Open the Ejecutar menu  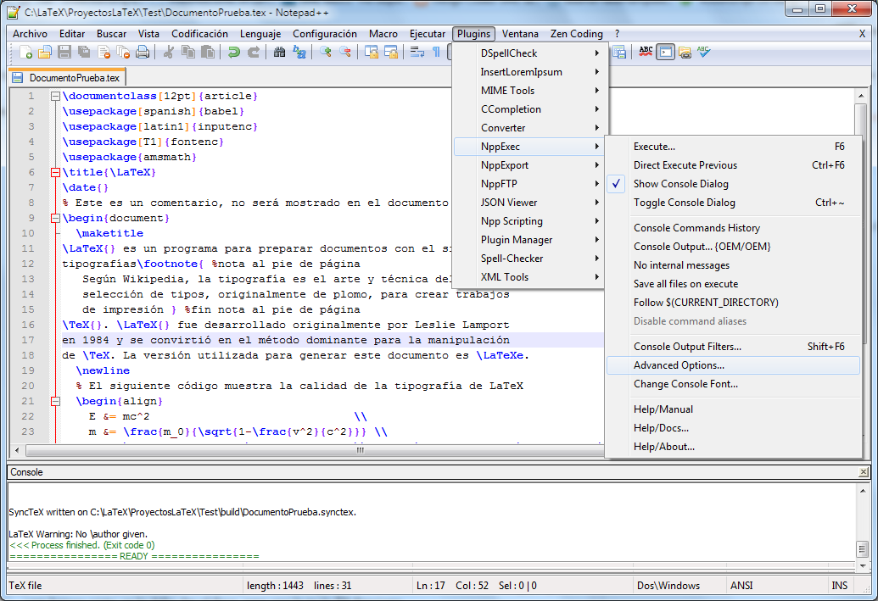(x=428, y=34)
